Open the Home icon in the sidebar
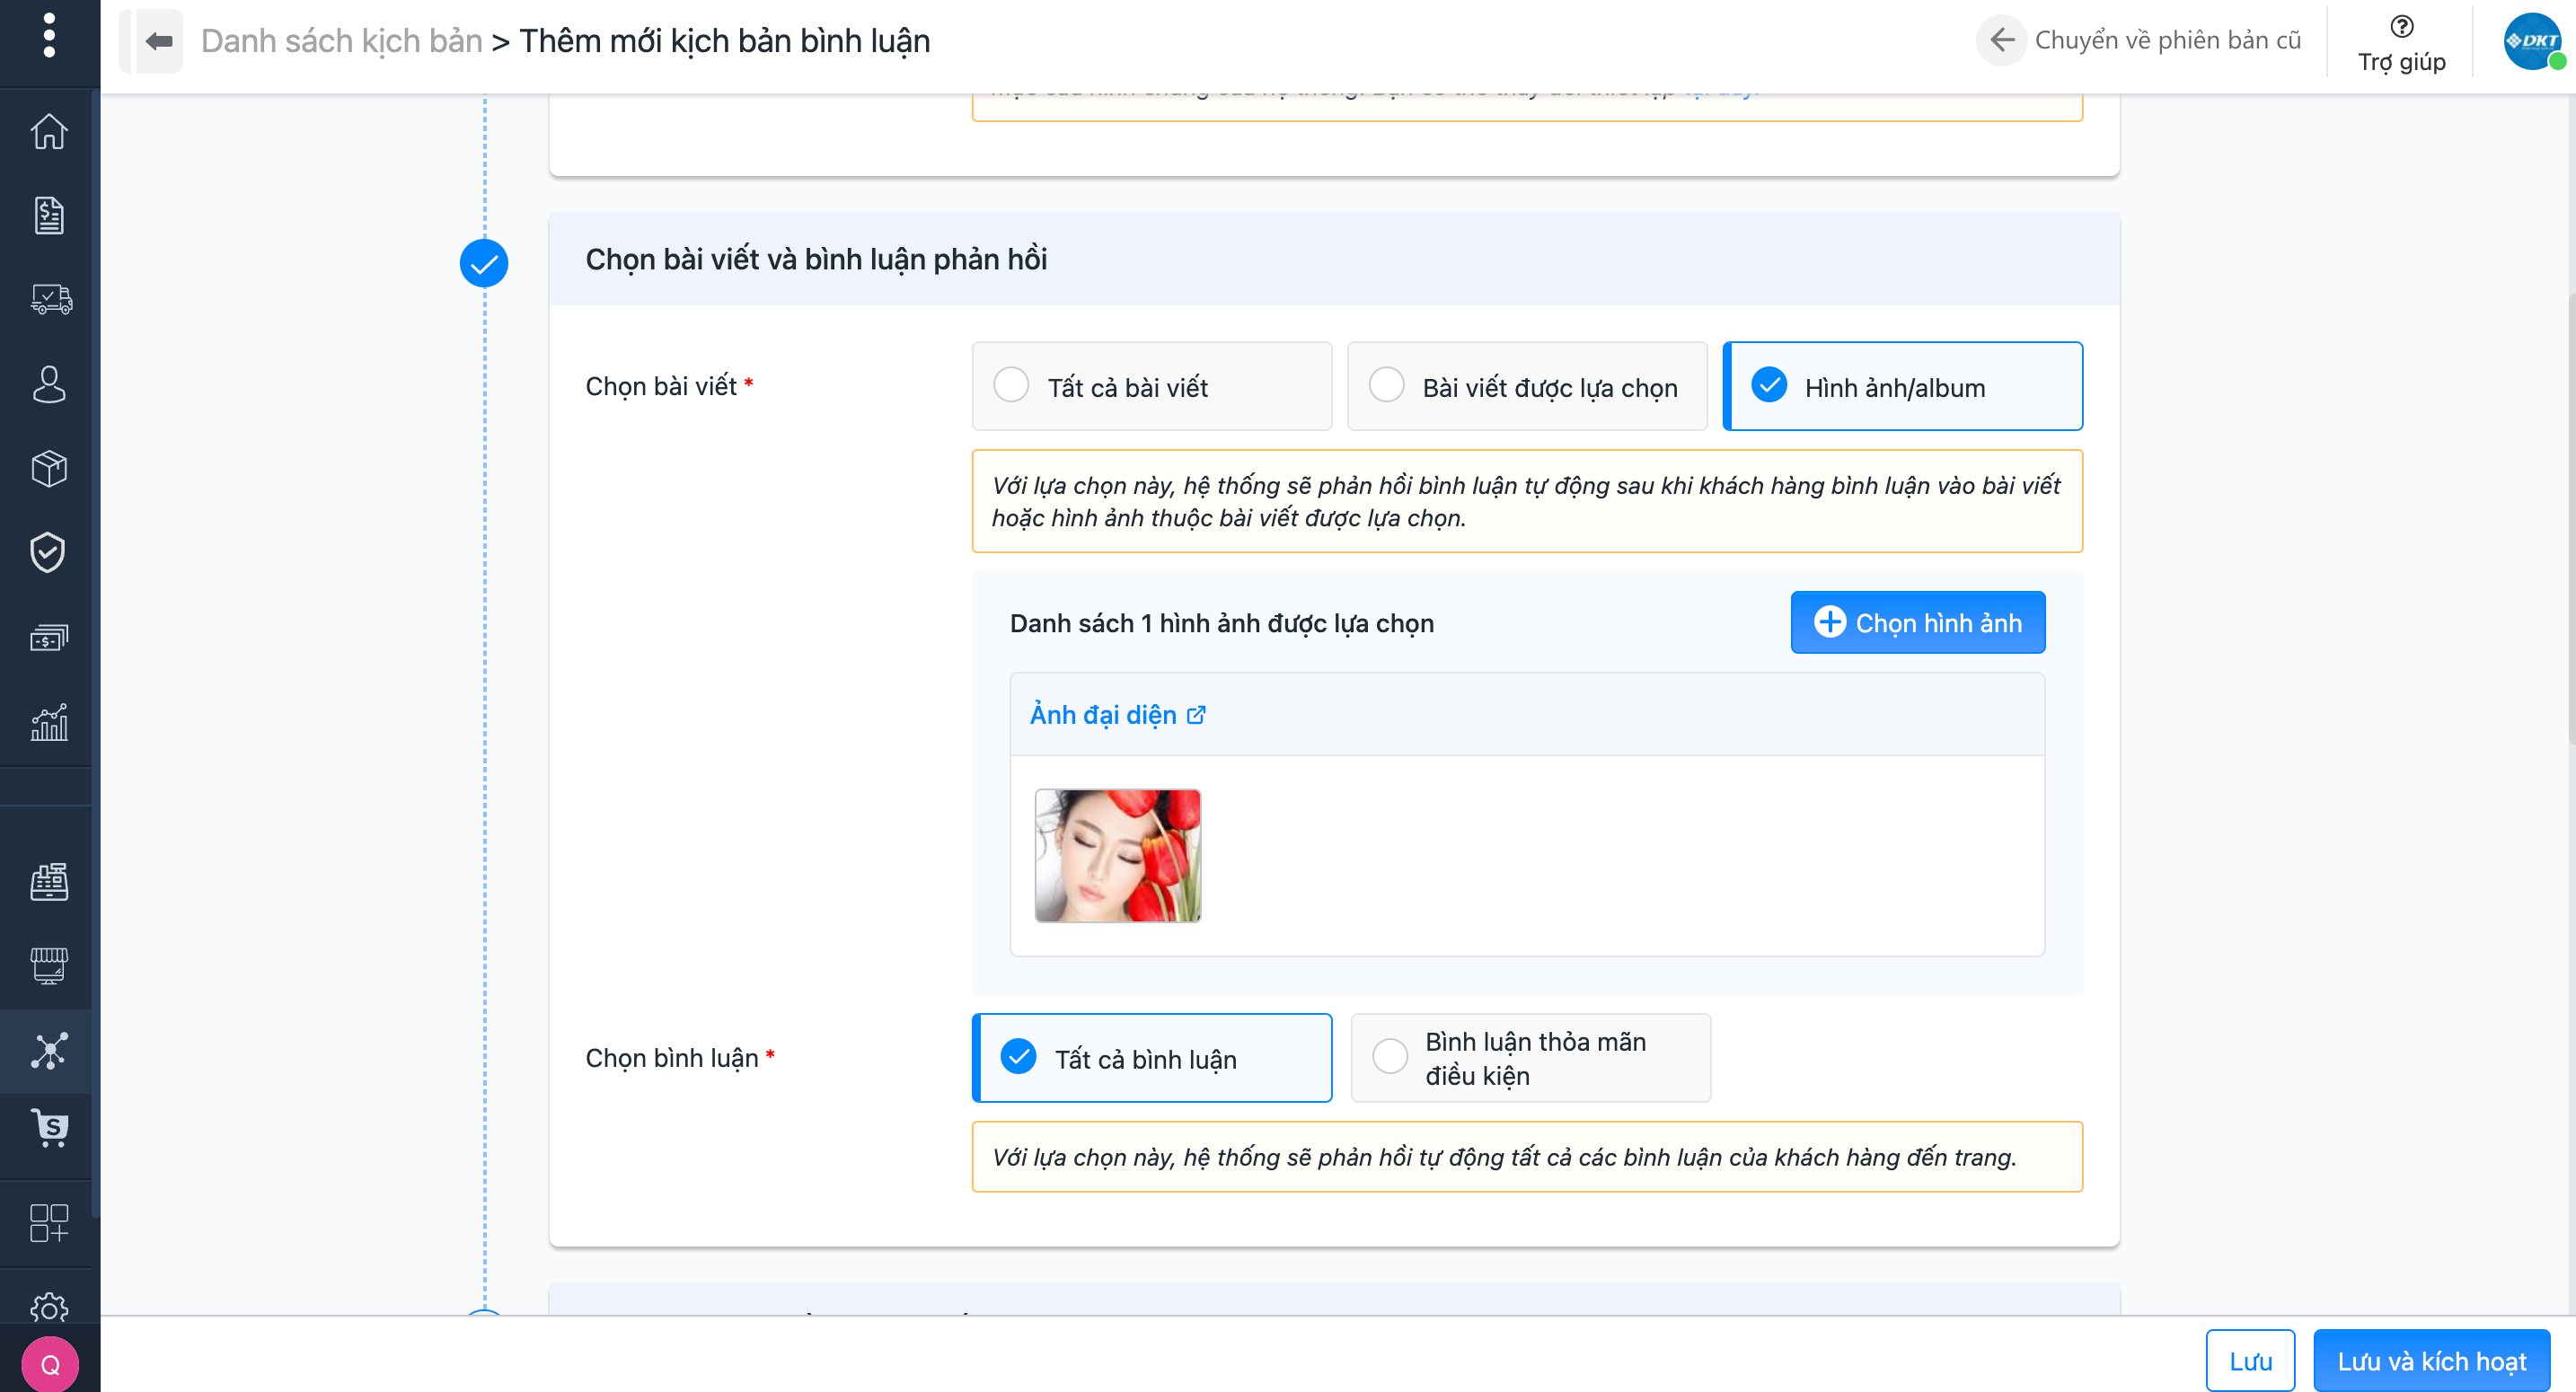 (48, 131)
